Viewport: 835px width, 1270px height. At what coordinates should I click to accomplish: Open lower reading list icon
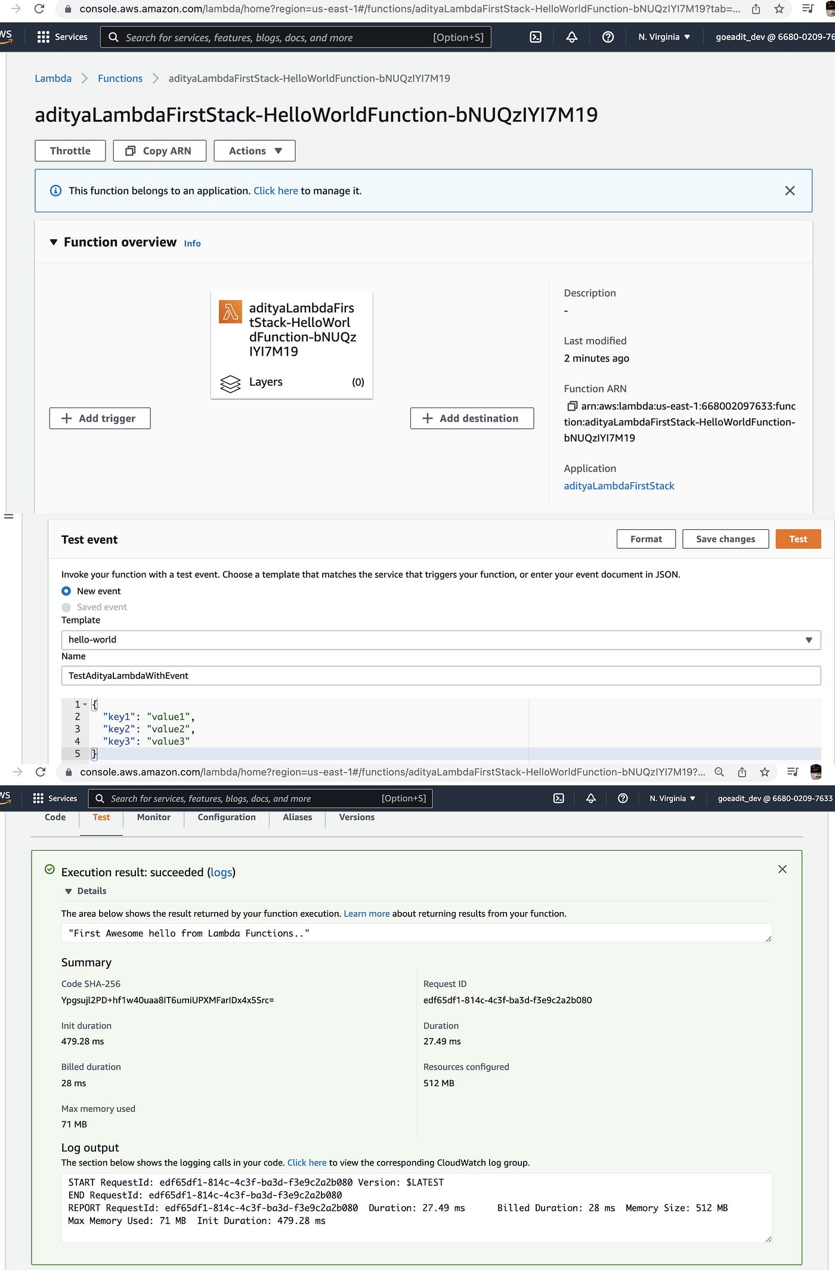793,772
